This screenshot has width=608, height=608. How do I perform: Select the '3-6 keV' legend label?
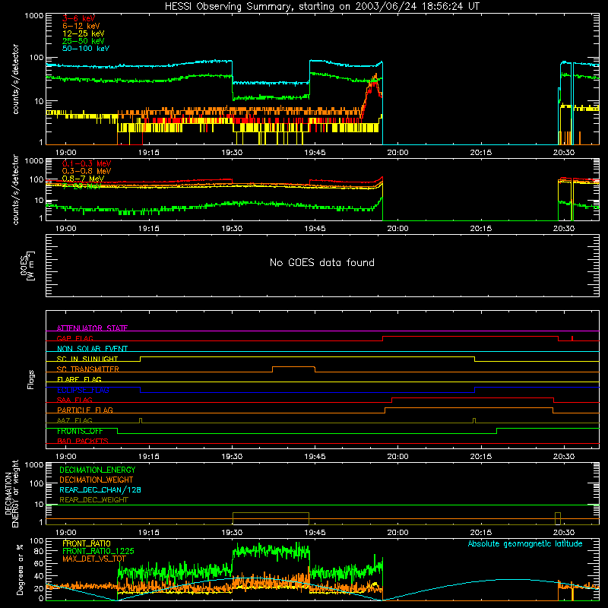coord(78,18)
